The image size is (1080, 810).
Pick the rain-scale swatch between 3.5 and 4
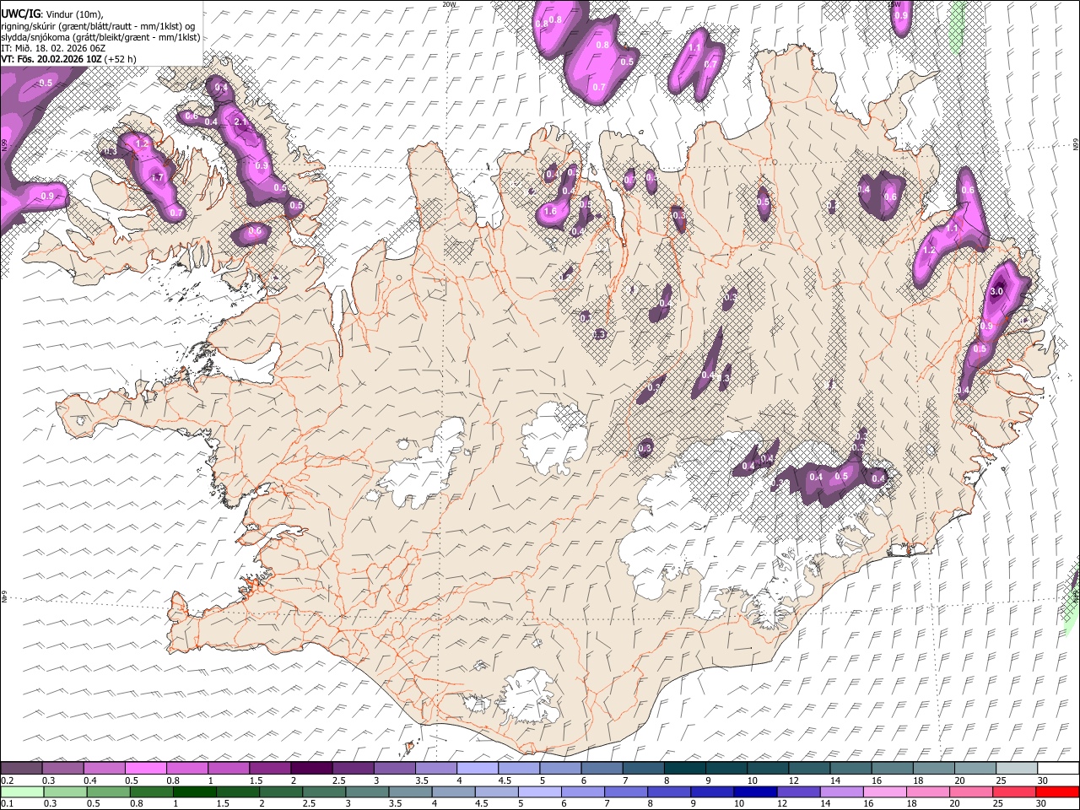click(x=411, y=791)
